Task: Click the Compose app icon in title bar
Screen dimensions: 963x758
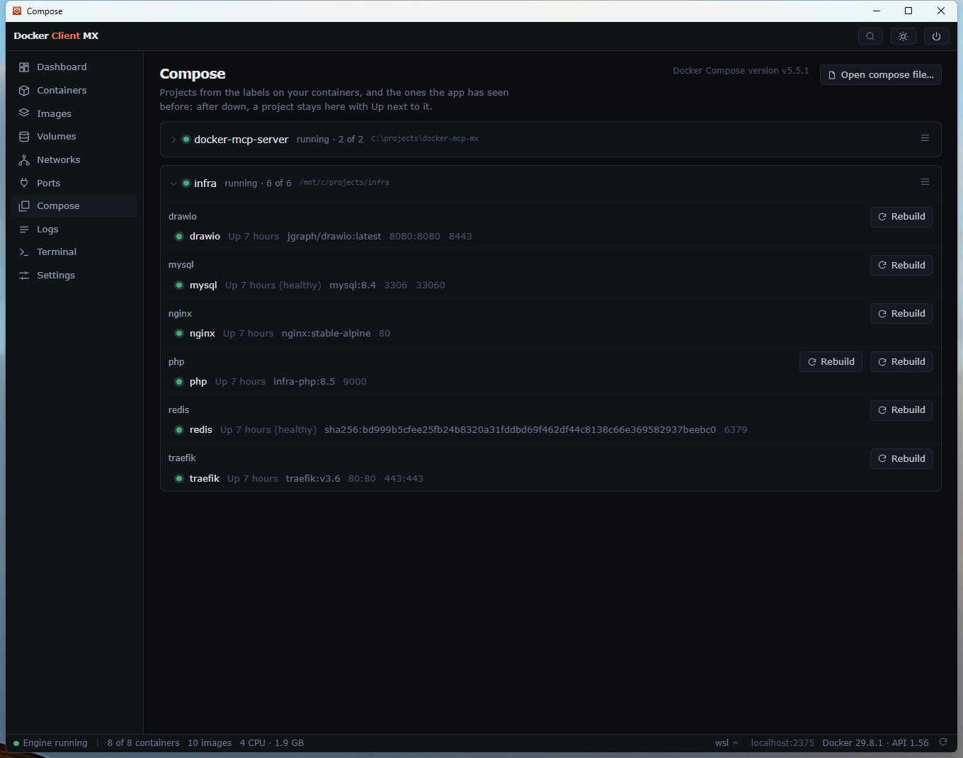Action: 17,11
